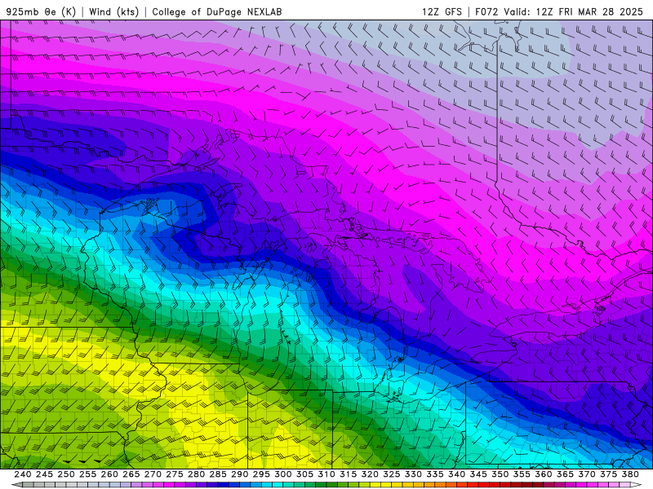Click the 250 value on the color scale
653x489 pixels.
pyautogui.click(x=66, y=474)
